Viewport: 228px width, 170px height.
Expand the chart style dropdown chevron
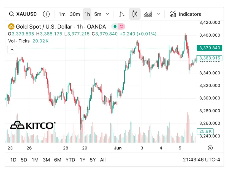coord(159,14)
